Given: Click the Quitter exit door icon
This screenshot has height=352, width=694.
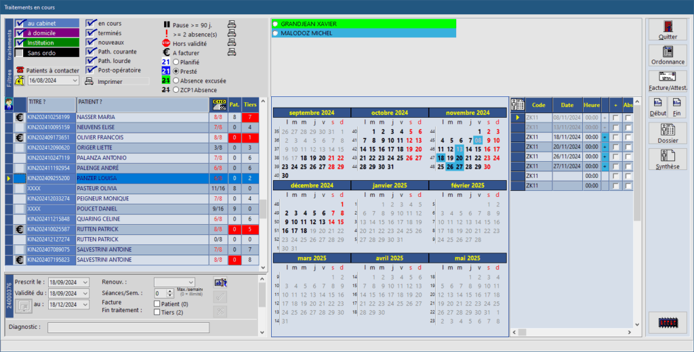Looking at the screenshot, I should [668, 30].
